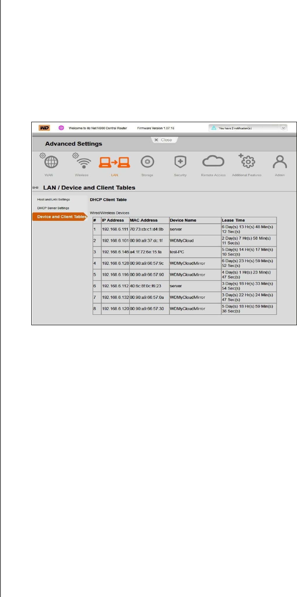297x597 pixels.
Task: Click MAC address 00:90:a9:66:57:30
Action: [147, 308]
